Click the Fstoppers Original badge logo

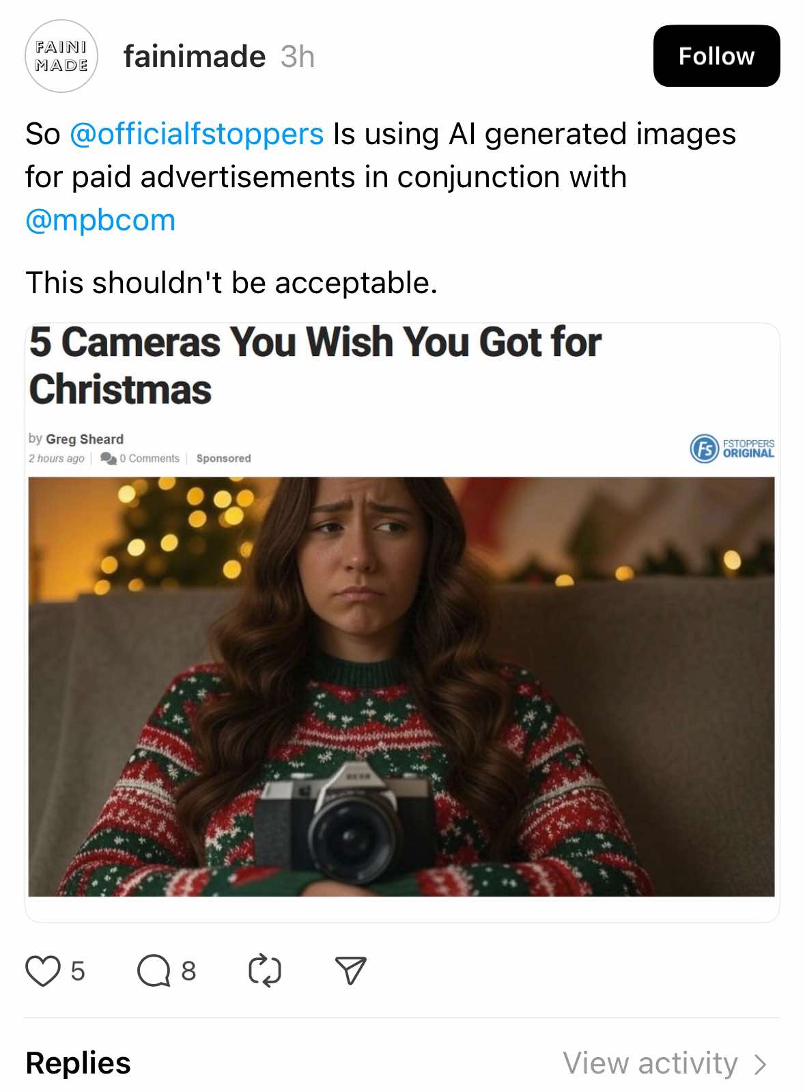[x=732, y=448]
